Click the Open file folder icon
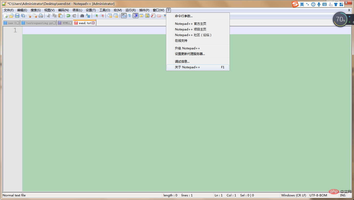This screenshot has width=354, height=200. (11, 16)
